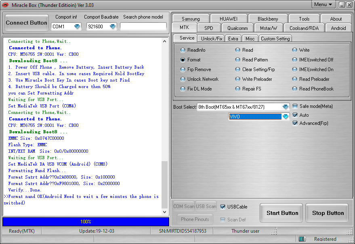Click the log line 'Flash Type: EMMC'
The width and height of the screenshot is (355, 244).
27,145
